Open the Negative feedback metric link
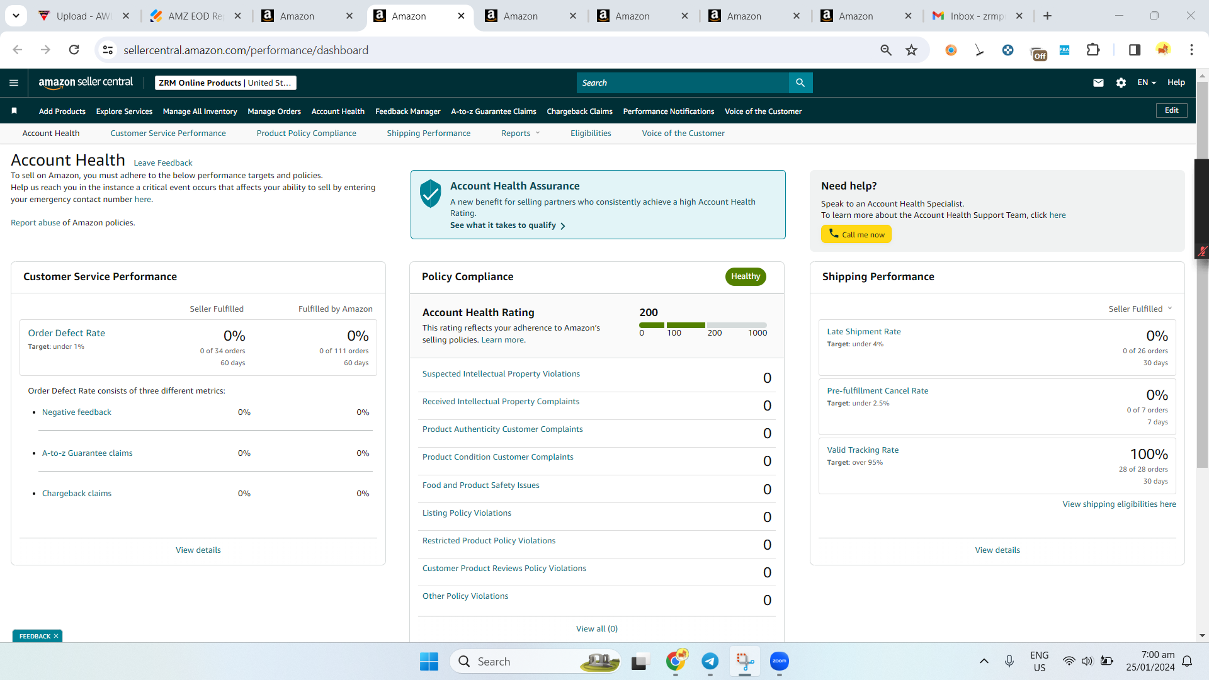Screen dimensions: 1209x680 [x=77, y=412]
